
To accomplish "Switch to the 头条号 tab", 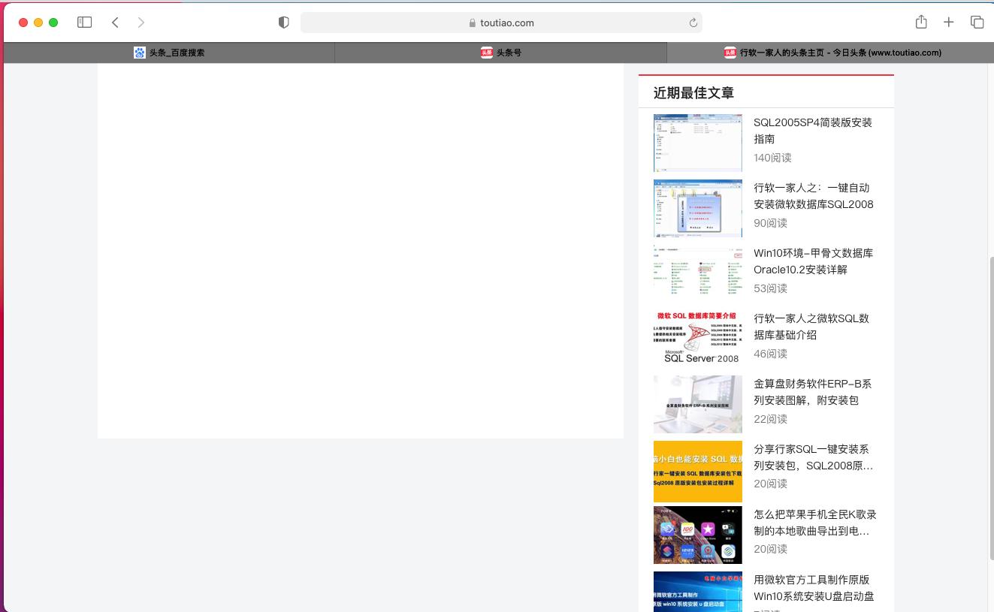I will pos(501,53).
